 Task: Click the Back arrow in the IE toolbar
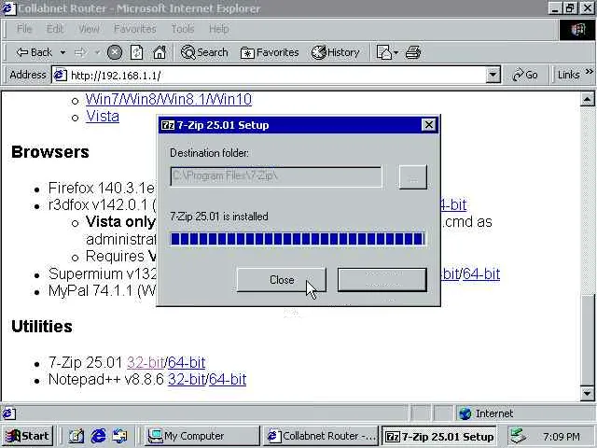[x=34, y=52]
